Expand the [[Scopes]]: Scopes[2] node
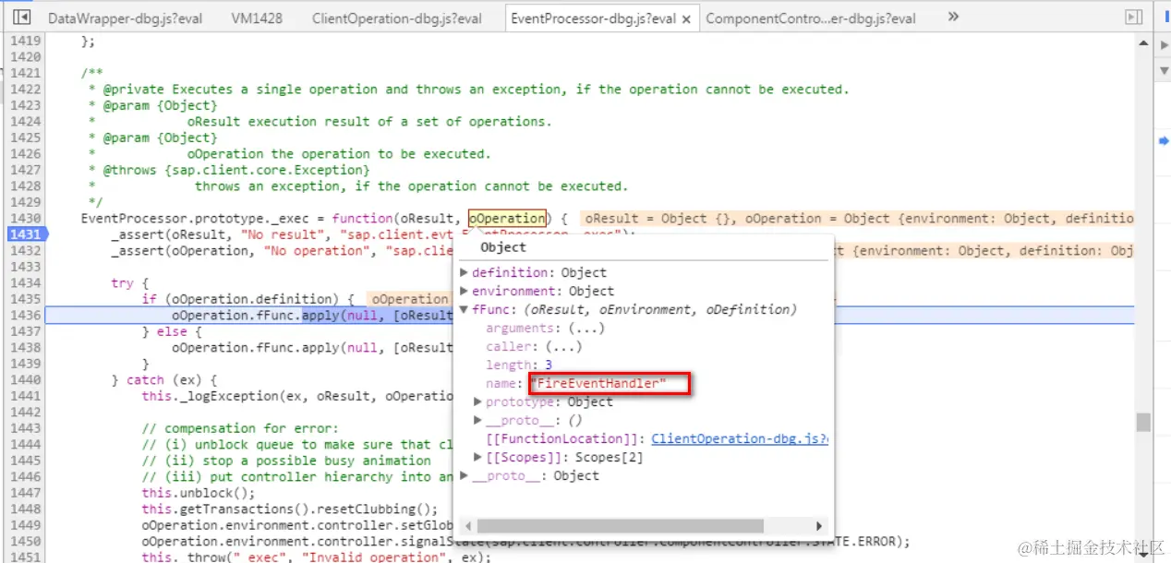This screenshot has width=1171, height=563. click(478, 457)
